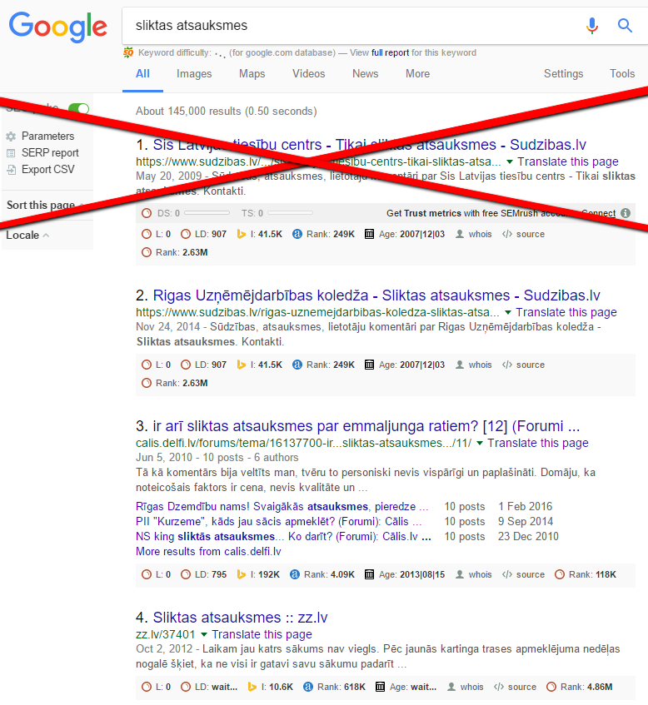Click the TS trust score bar
The height and width of the screenshot is (705, 648).
click(290, 213)
